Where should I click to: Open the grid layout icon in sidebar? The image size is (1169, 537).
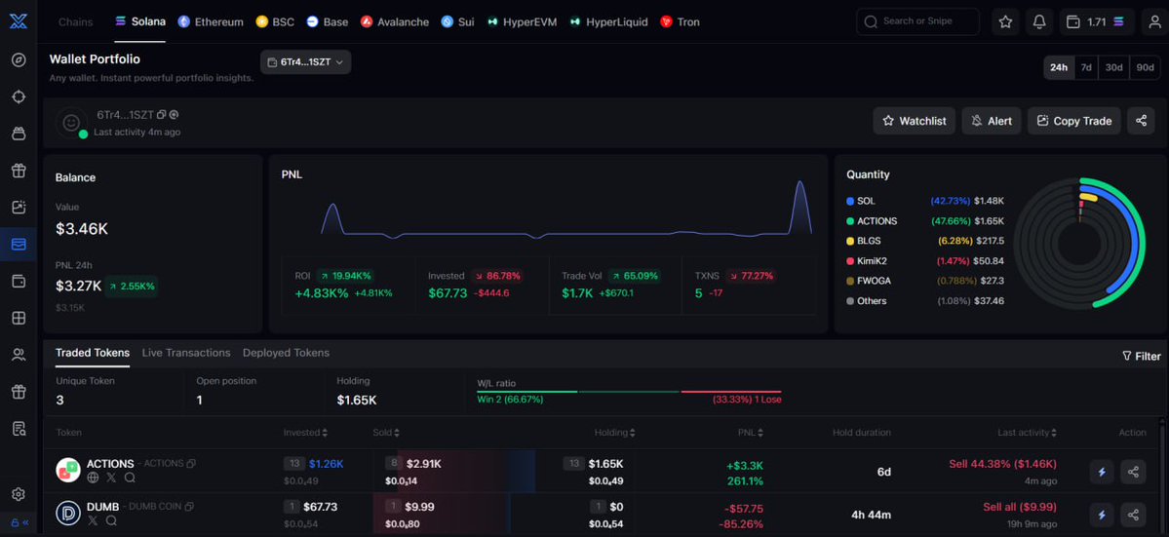19,318
